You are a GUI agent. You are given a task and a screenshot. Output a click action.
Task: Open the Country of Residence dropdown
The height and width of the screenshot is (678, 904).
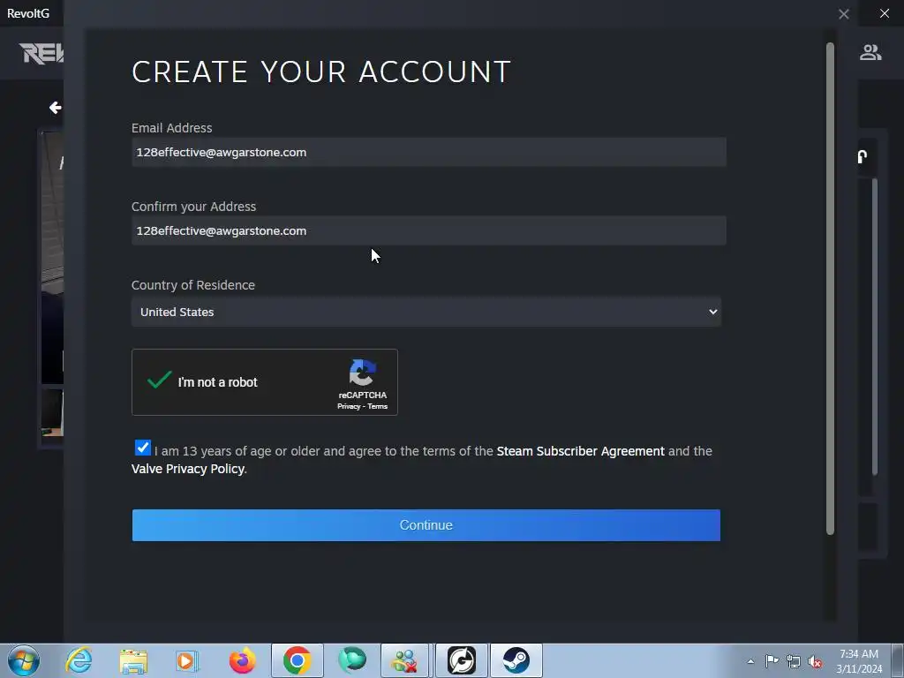click(x=426, y=312)
